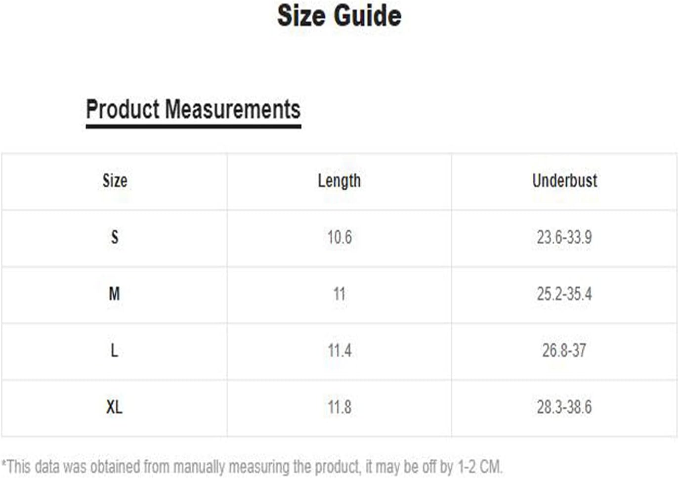Click the 25.2-35.4 underbust cell
The image size is (679, 478).
click(564, 294)
